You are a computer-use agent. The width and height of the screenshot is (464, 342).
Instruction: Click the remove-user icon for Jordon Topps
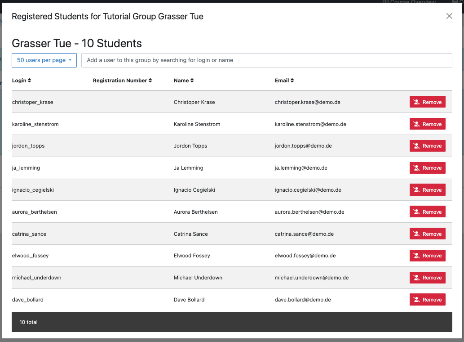[417, 146]
